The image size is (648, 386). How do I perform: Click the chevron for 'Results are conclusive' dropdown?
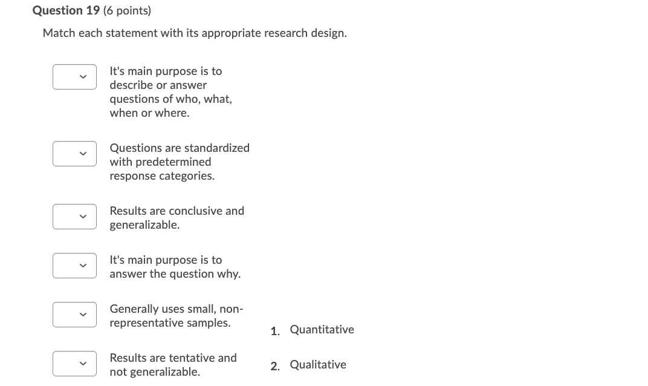pos(83,217)
